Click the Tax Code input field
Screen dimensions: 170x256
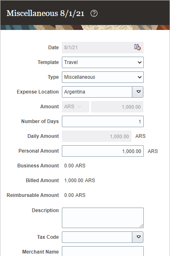[x=97, y=237]
